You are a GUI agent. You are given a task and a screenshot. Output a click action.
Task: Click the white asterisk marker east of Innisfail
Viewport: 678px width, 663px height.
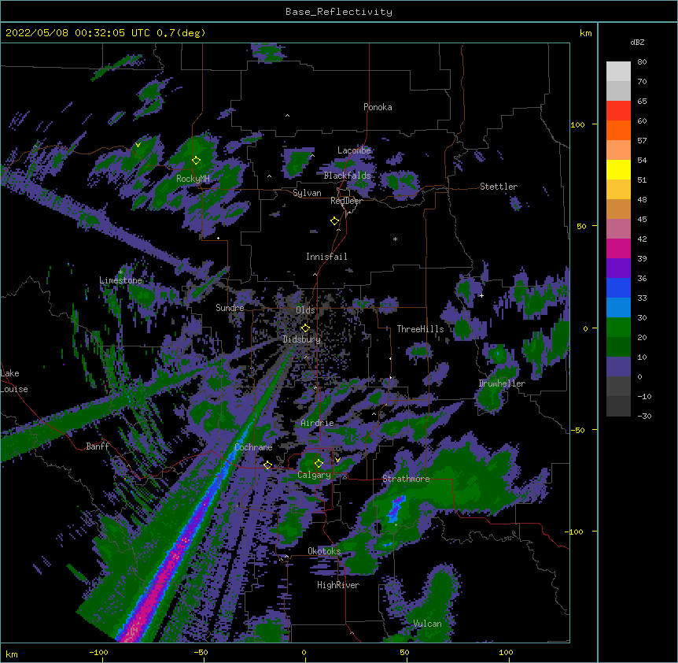[x=395, y=239]
